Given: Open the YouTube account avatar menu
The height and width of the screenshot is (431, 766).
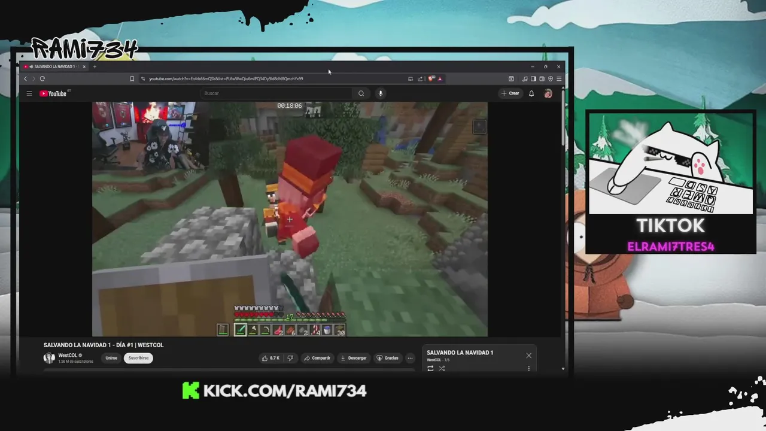Looking at the screenshot, I should pyautogui.click(x=548, y=93).
